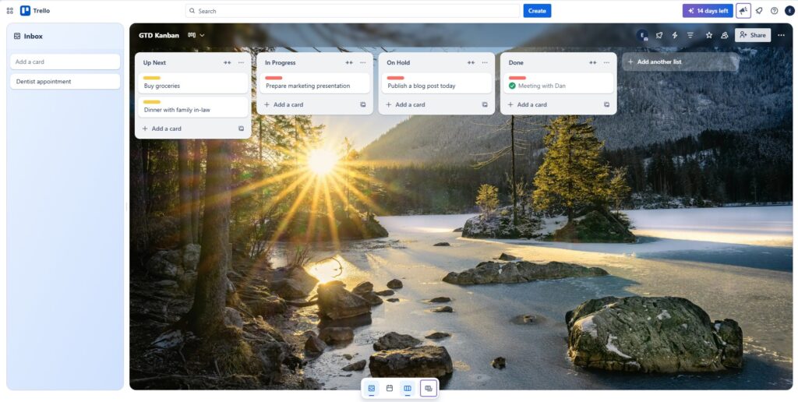Toggle the Inbox panel in bottom bar

click(372, 388)
